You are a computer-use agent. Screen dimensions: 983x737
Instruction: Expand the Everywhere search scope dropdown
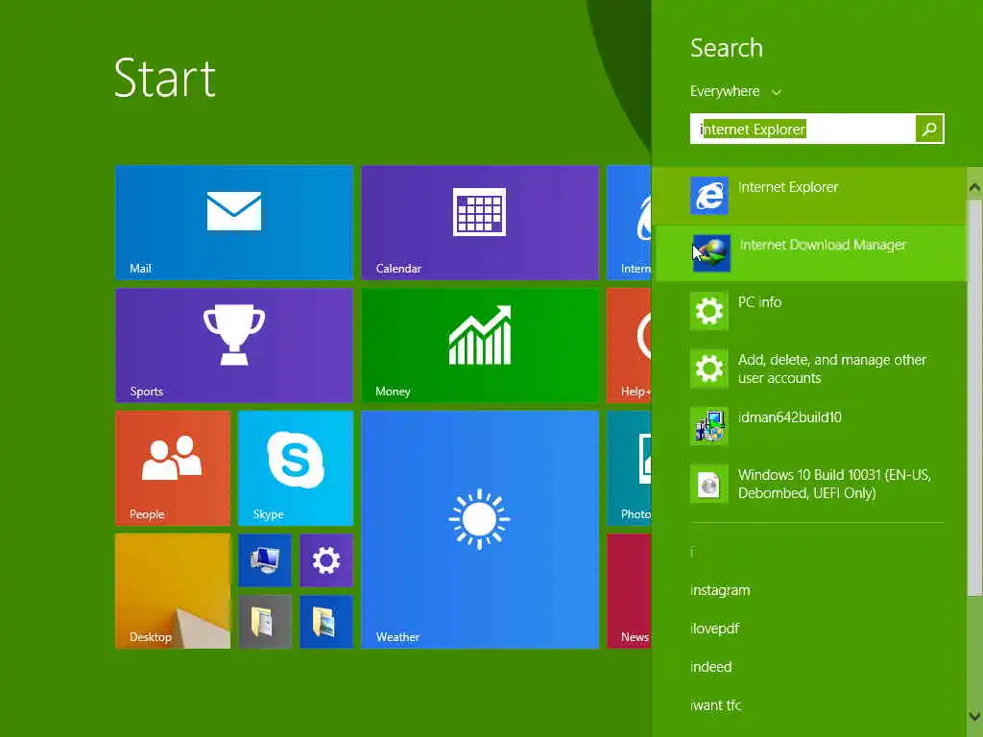[735, 91]
